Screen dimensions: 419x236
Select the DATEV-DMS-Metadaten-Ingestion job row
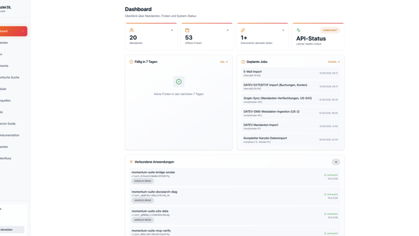coord(291,113)
